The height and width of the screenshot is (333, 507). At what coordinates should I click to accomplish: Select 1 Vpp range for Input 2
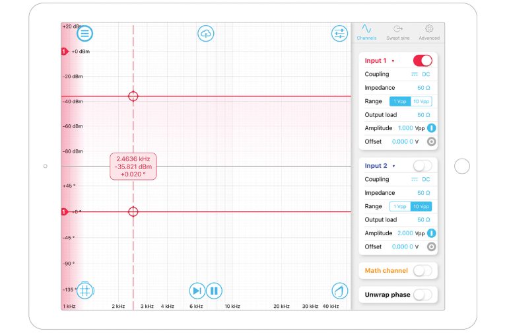click(x=400, y=206)
